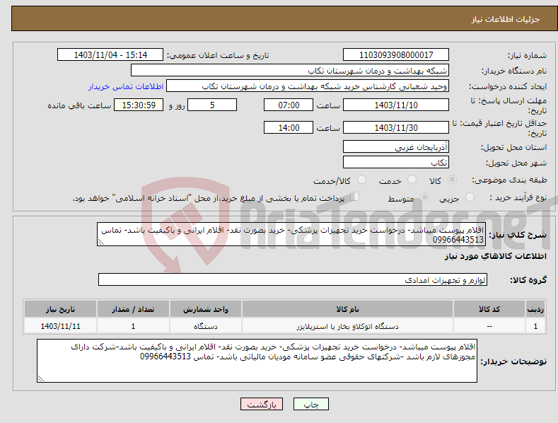Screen dimensions: 558x423
Task: Open اطلاعات تماس خریدار link
Action: click(126, 86)
